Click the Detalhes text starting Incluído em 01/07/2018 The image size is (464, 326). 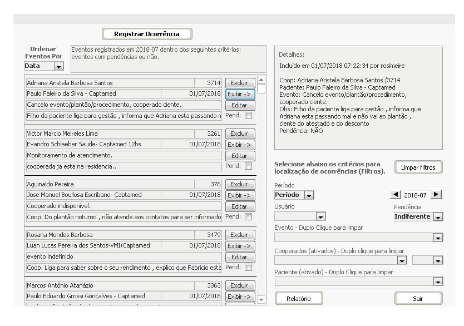pyautogui.click(x=342, y=66)
